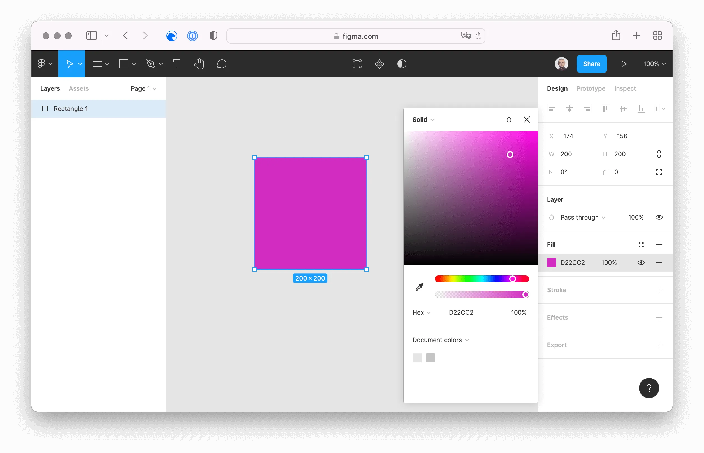The image size is (704, 453).
Task: Open the help menu with the question mark
Action: (x=649, y=388)
